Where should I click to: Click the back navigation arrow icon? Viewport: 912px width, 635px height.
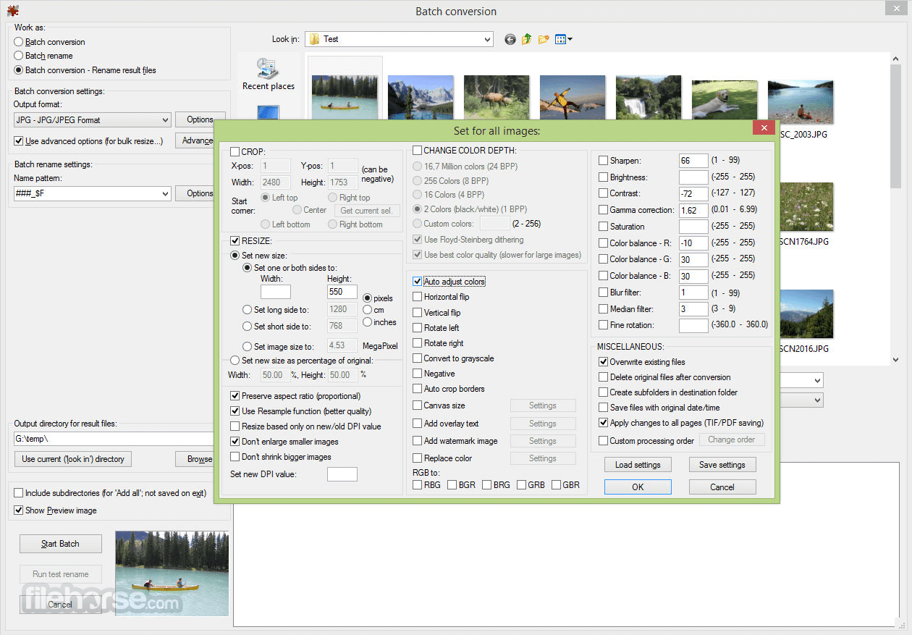[x=510, y=39]
